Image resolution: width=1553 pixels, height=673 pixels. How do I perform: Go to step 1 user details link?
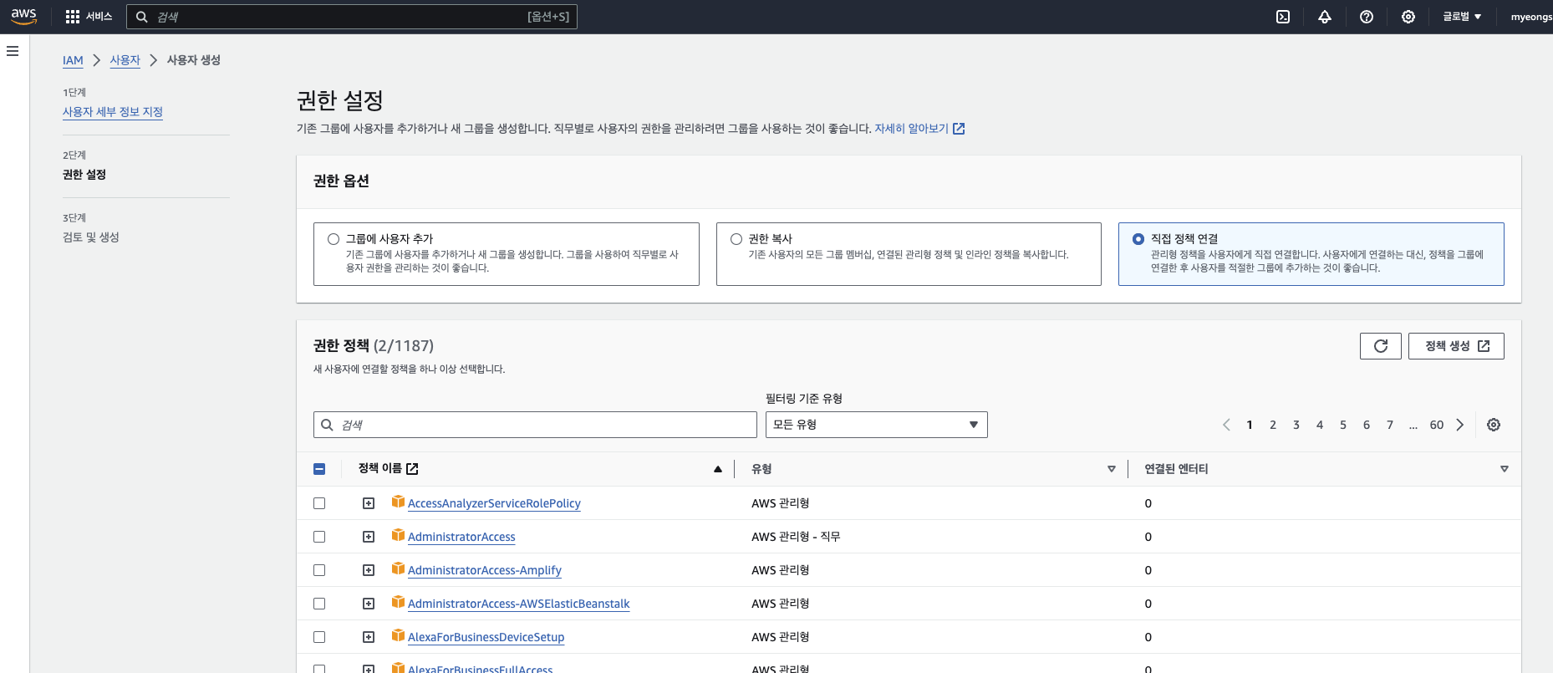click(113, 112)
